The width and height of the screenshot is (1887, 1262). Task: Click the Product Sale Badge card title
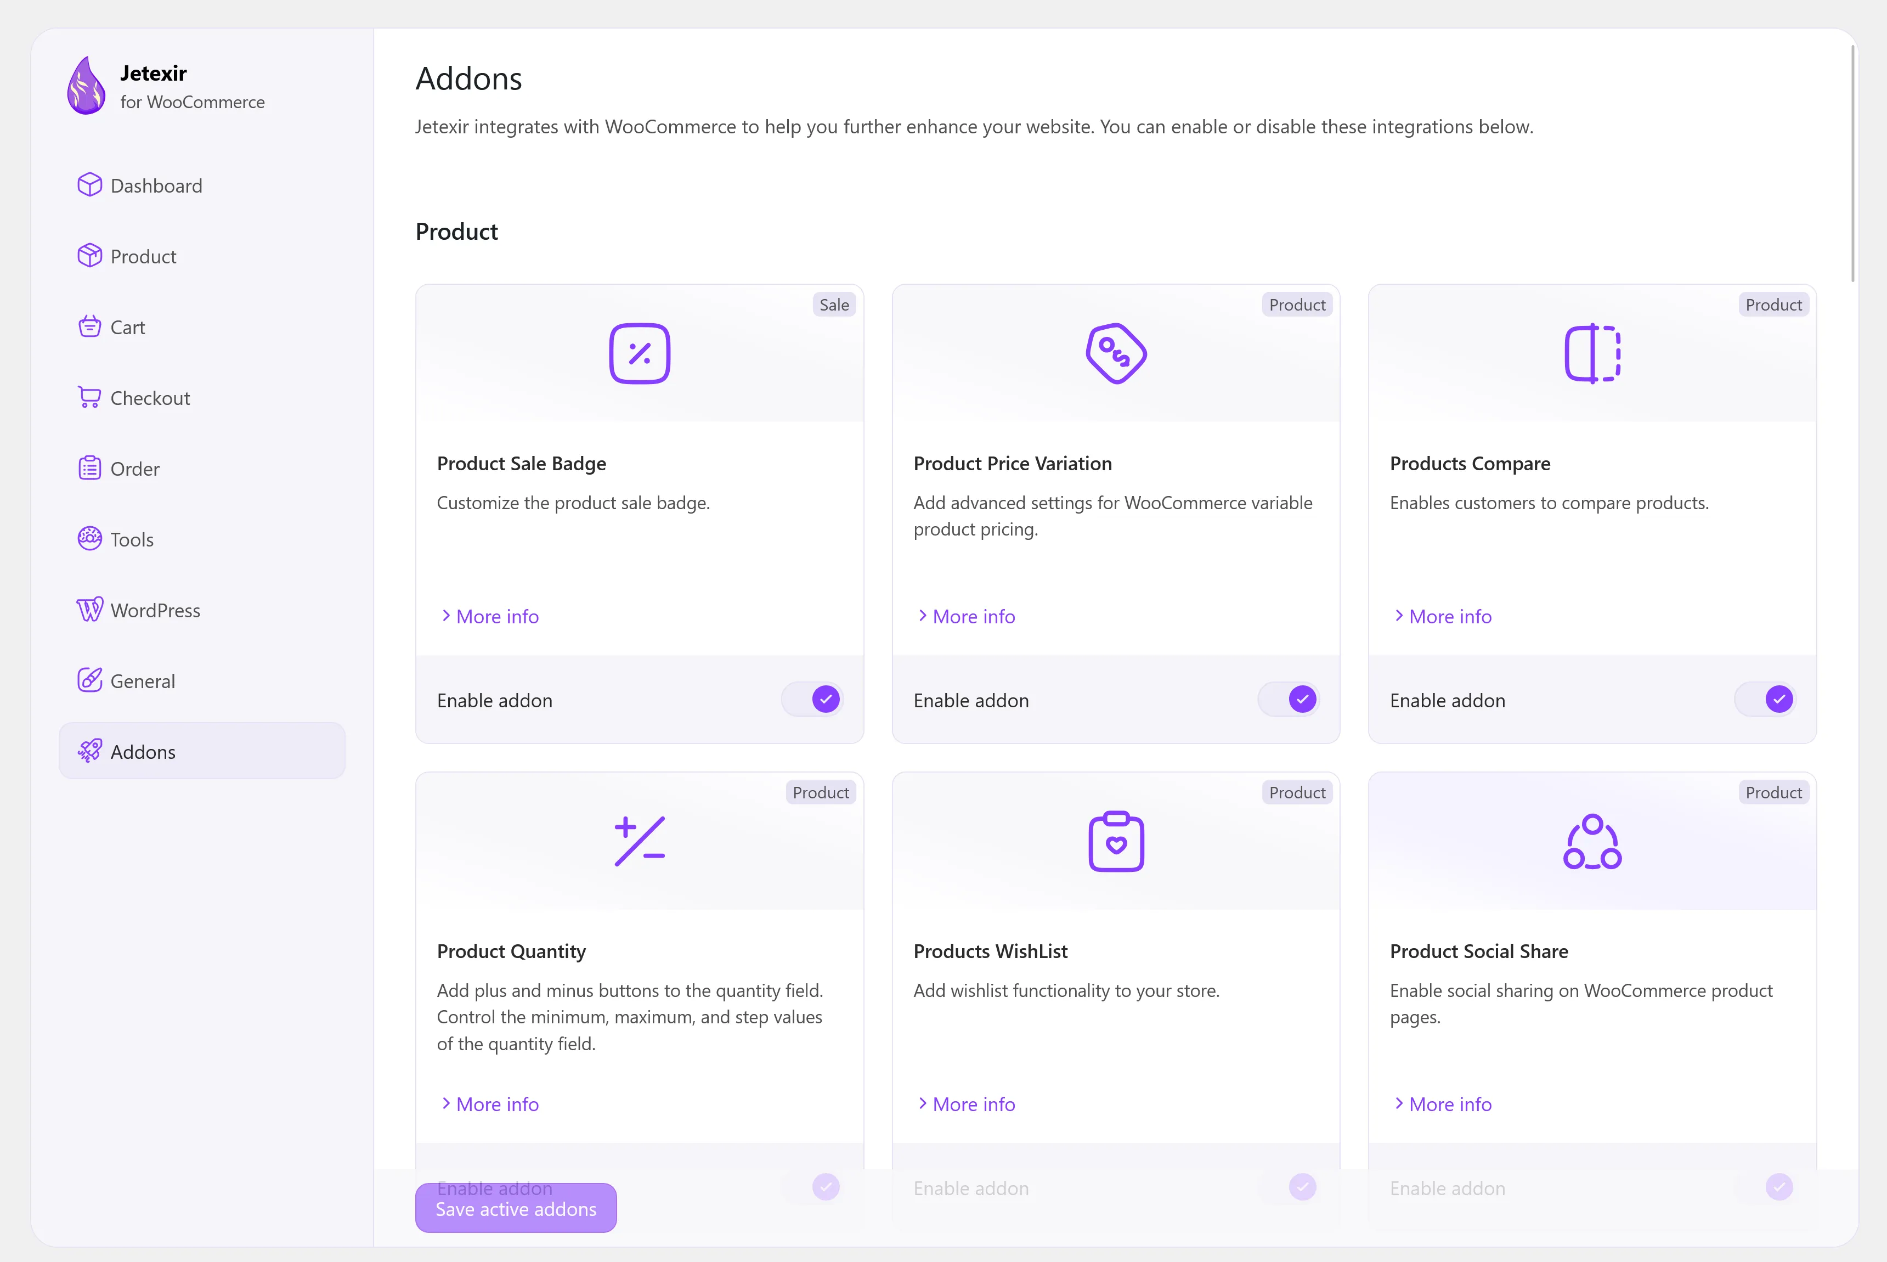click(x=522, y=464)
